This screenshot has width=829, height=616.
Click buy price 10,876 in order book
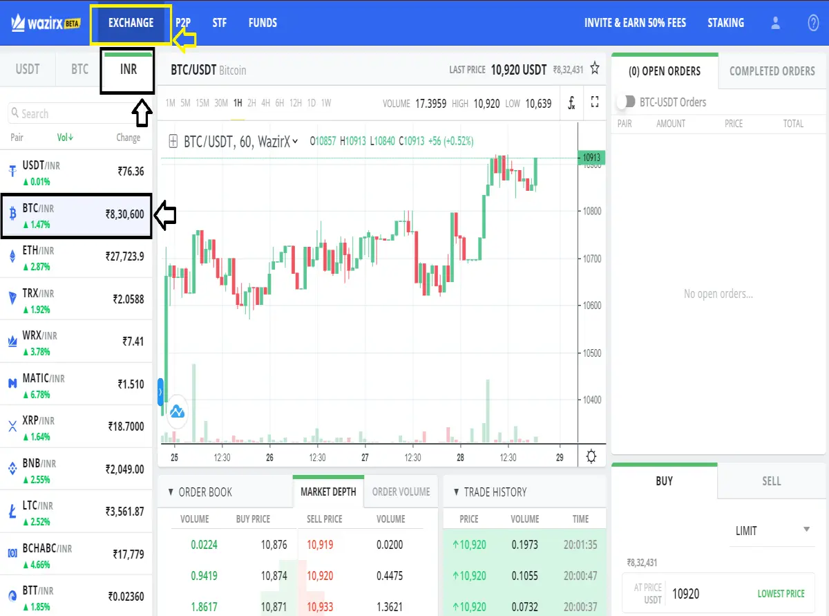274,545
